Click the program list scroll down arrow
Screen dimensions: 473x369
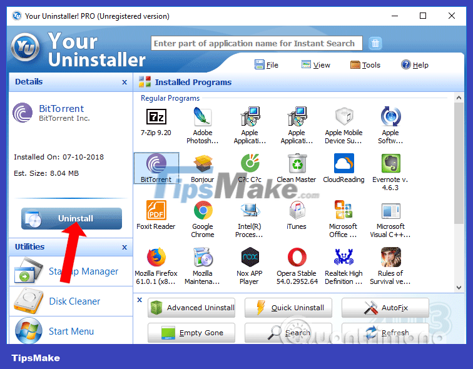click(x=459, y=288)
